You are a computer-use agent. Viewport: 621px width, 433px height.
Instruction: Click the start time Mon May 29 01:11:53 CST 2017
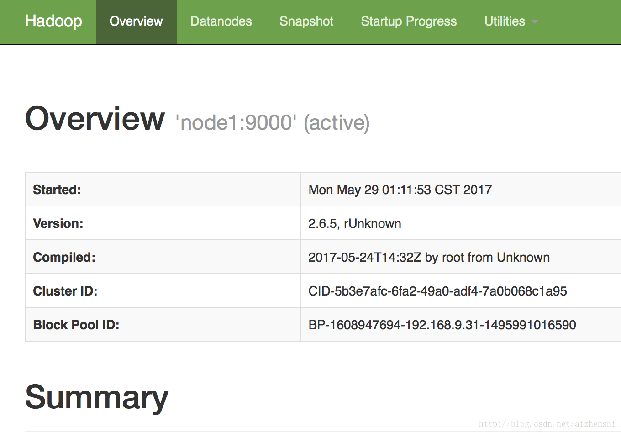pos(400,190)
